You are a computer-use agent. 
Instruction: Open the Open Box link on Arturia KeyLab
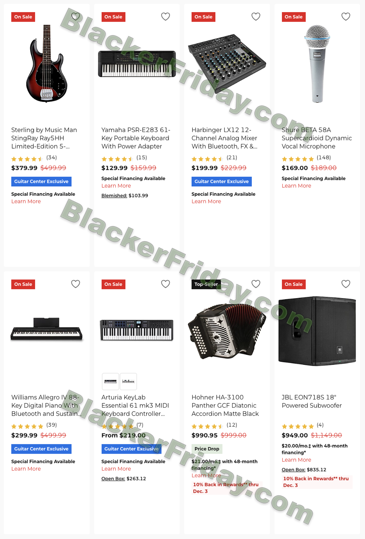[113, 479]
